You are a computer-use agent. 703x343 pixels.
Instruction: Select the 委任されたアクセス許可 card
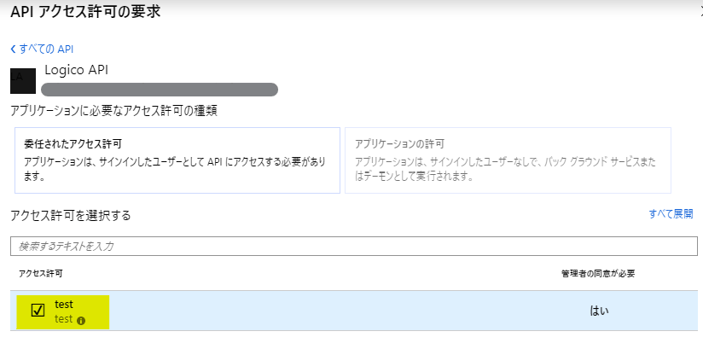pyautogui.click(x=177, y=160)
